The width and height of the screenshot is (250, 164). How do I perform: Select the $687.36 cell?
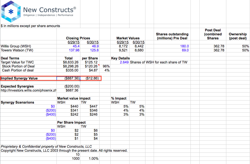pyautogui.click(x=72, y=90)
